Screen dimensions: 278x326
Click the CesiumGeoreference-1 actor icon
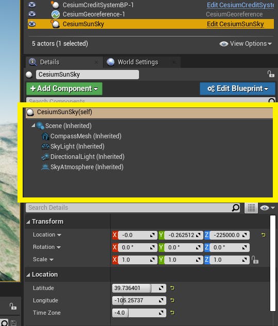[x=56, y=14]
